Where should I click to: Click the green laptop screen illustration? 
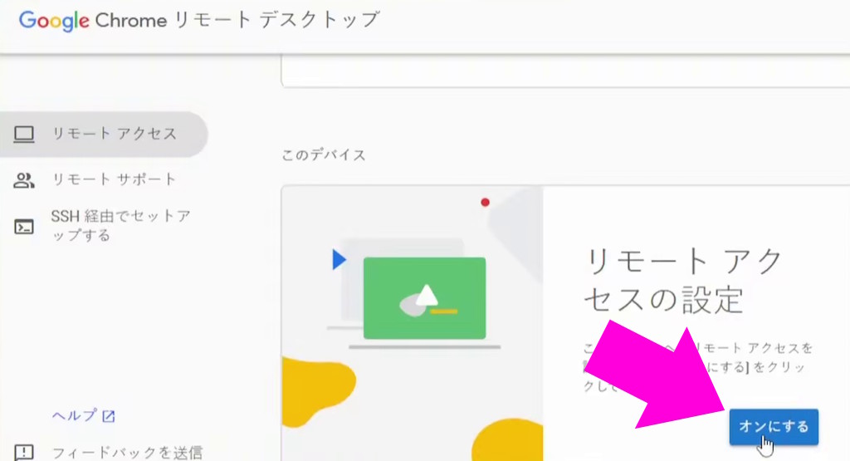coord(424,298)
